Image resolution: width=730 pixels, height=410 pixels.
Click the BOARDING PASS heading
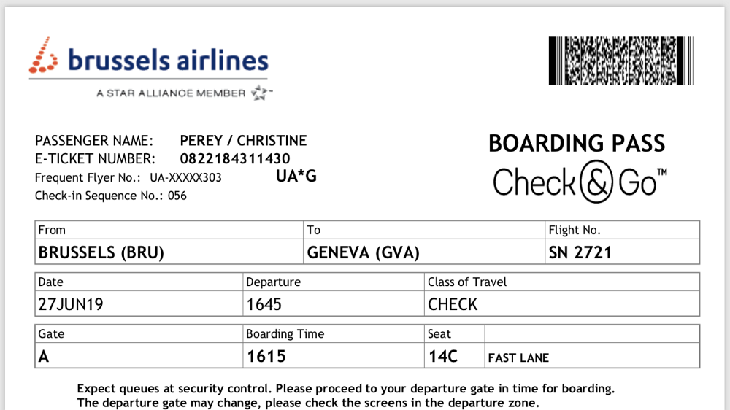pos(577,144)
